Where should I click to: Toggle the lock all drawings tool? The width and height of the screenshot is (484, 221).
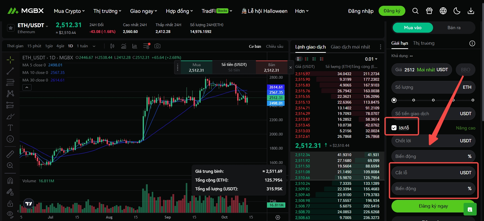click(x=10, y=203)
